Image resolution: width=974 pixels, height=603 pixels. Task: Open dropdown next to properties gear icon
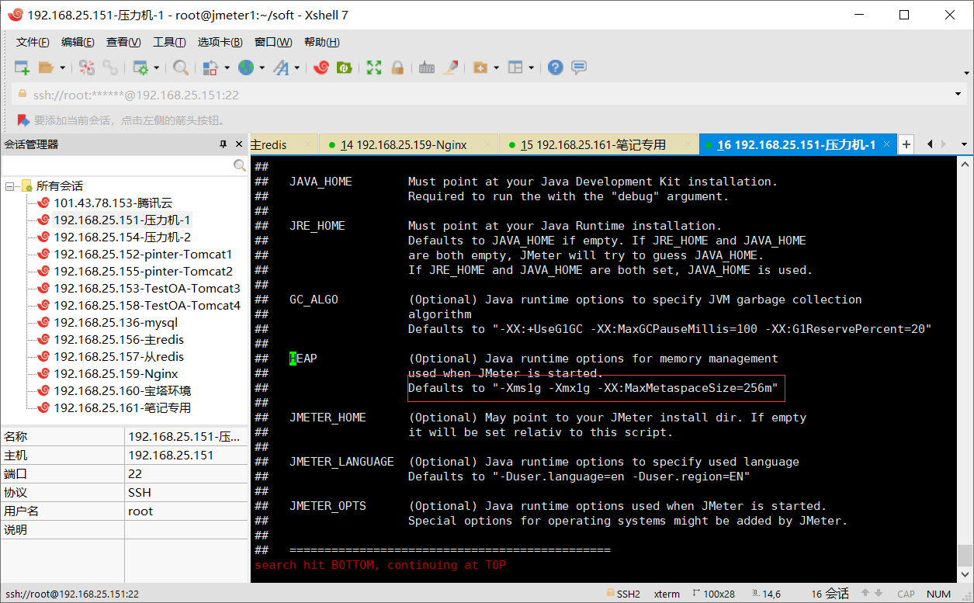[156, 68]
